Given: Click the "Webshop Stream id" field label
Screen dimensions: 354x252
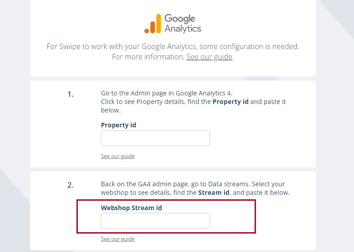Looking at the screenshot, I should click(x=131, y=207).
